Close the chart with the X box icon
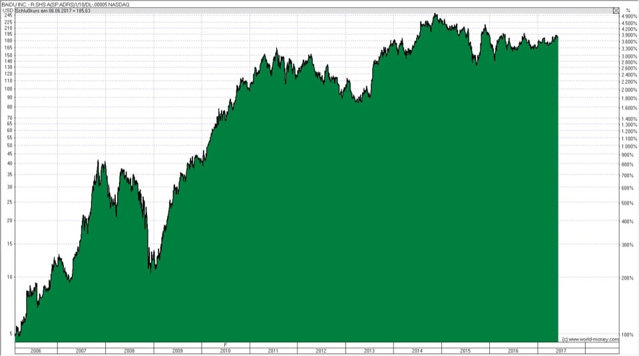 [x=616, y=11]
